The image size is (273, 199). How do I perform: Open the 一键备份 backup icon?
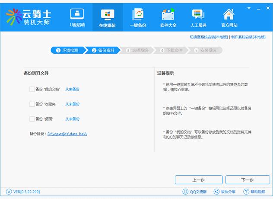pyautogui.click(x=138, y=14)
